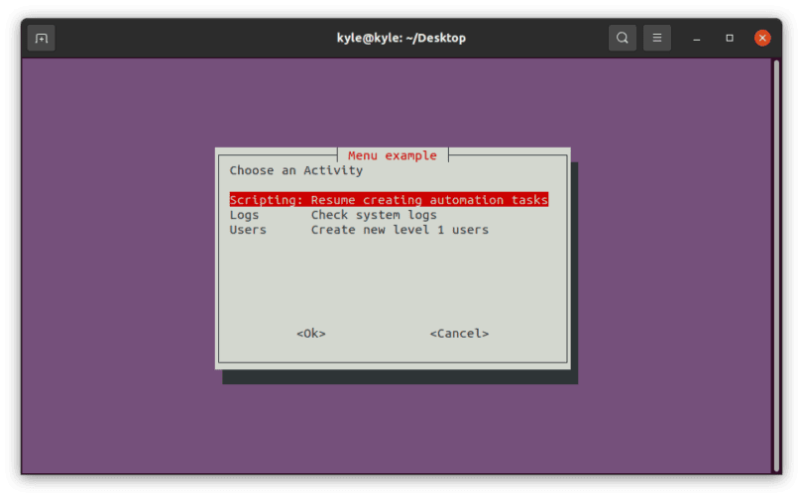Select the Scripting: Resume creating automation tasks entry

[389, 199]
